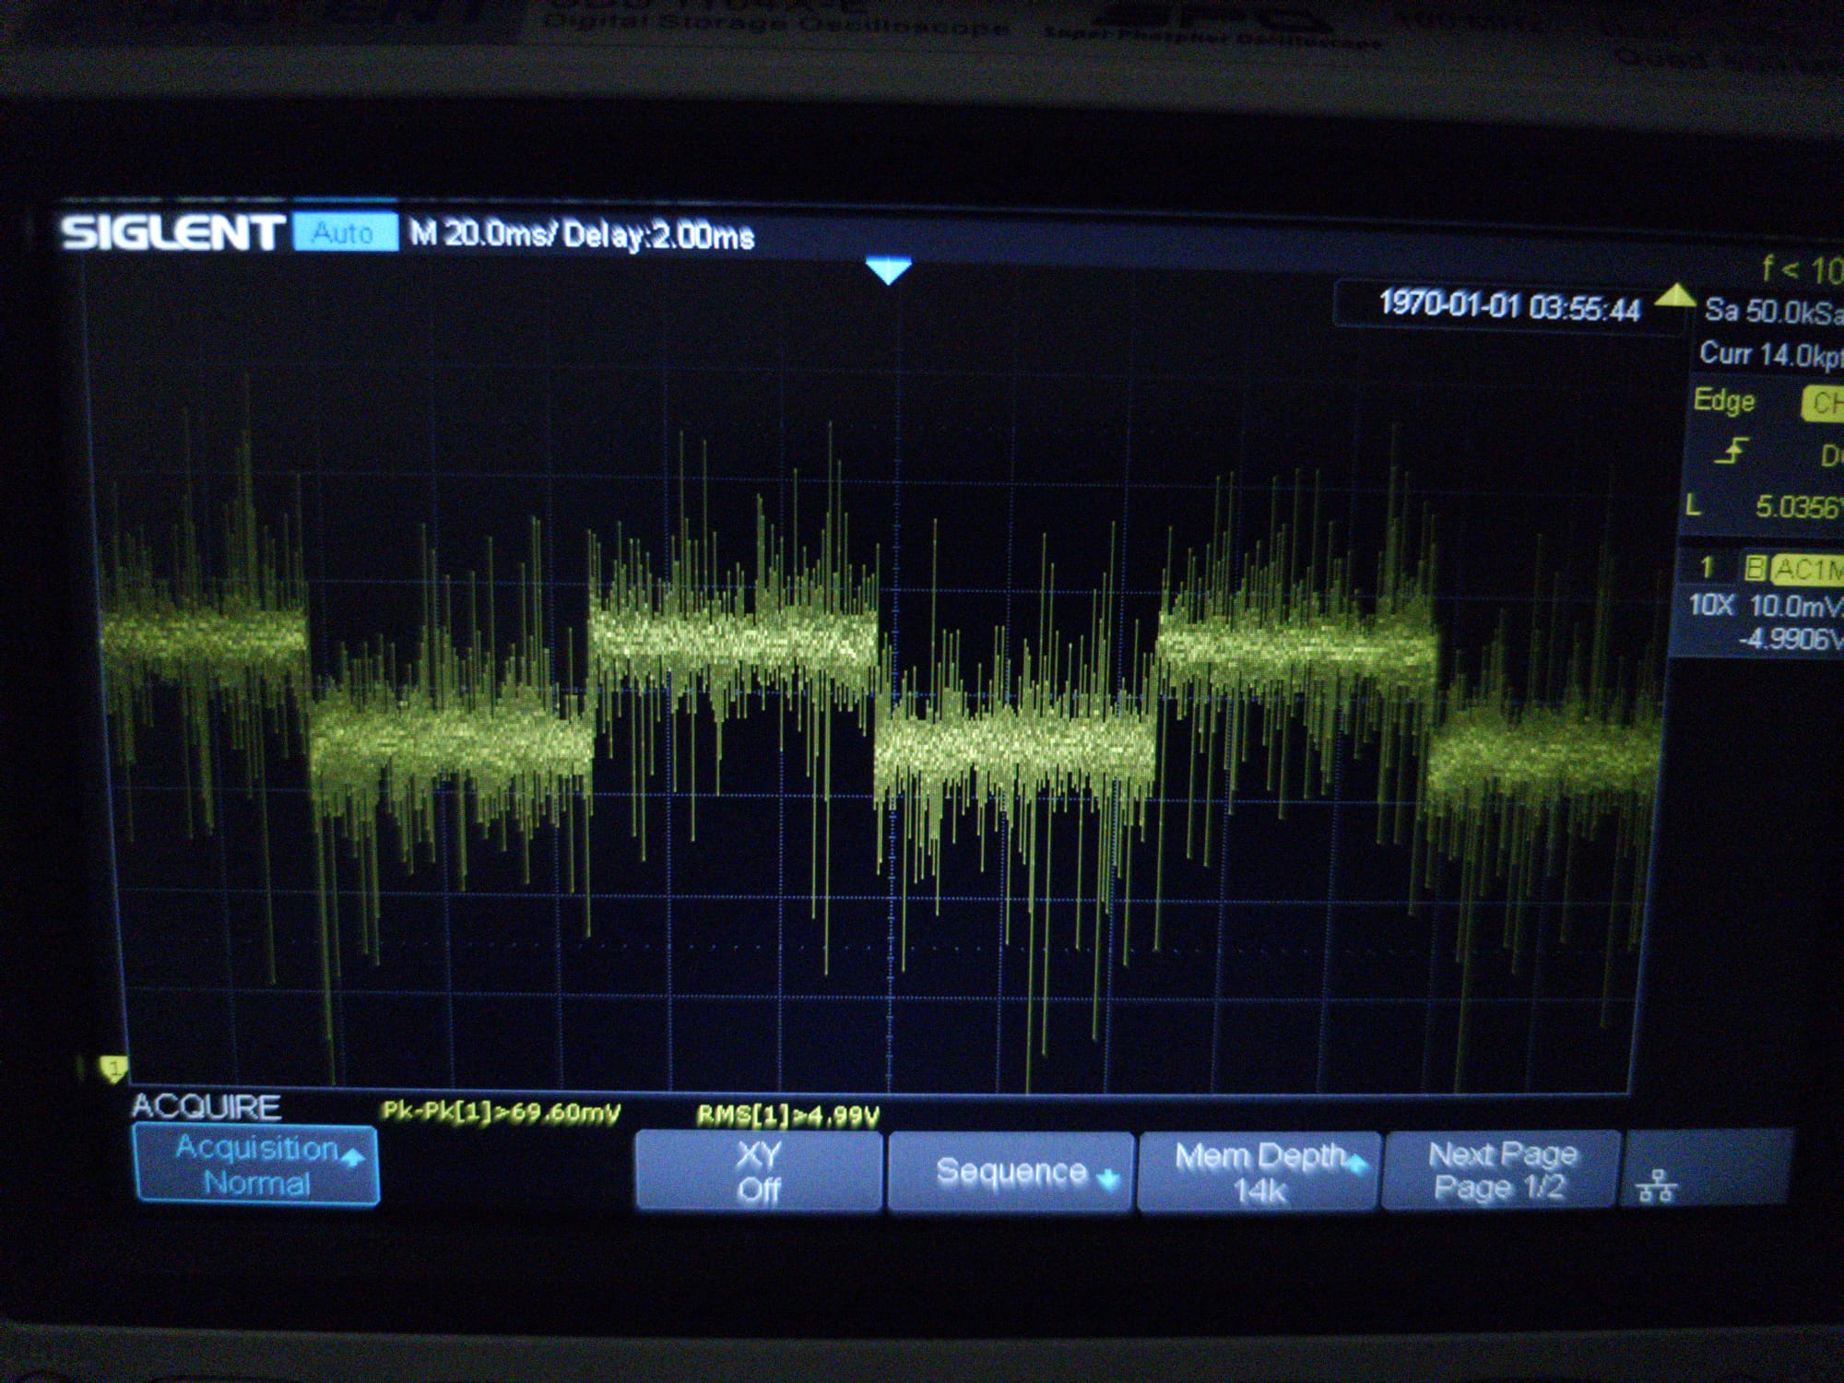The width and height of the screenshot is (1844, 1383).
Task: Click the yellow channel 1 ground marker
Action: pos(113,1069)
